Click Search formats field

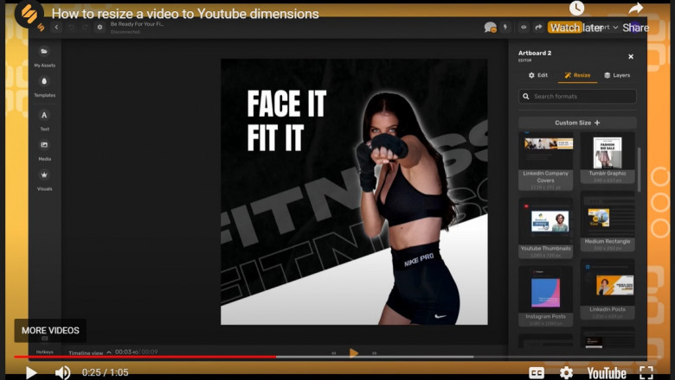[x=577, y=96]
